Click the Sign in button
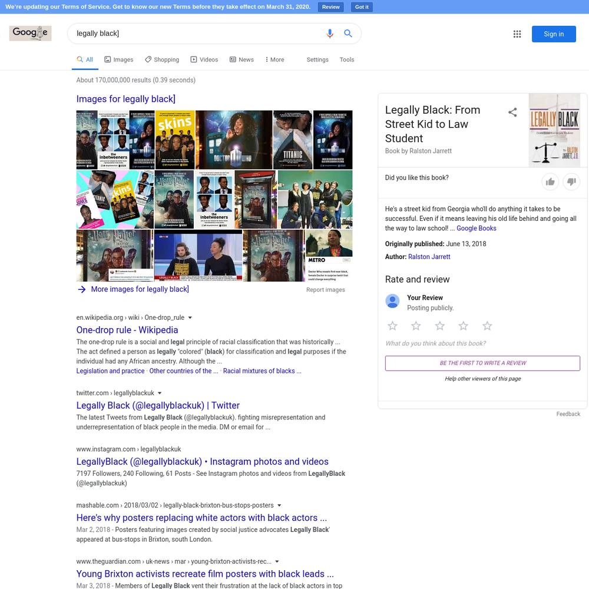The width and height of the screenshot is (589, 589). [x=554, y=34]
